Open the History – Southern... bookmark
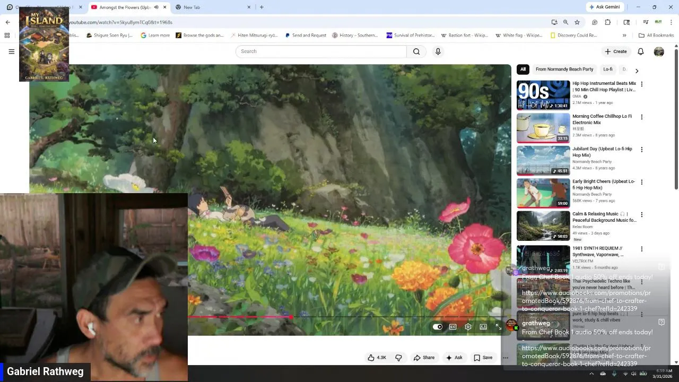The width and height of the screenshot is (679, 382). 355,36
